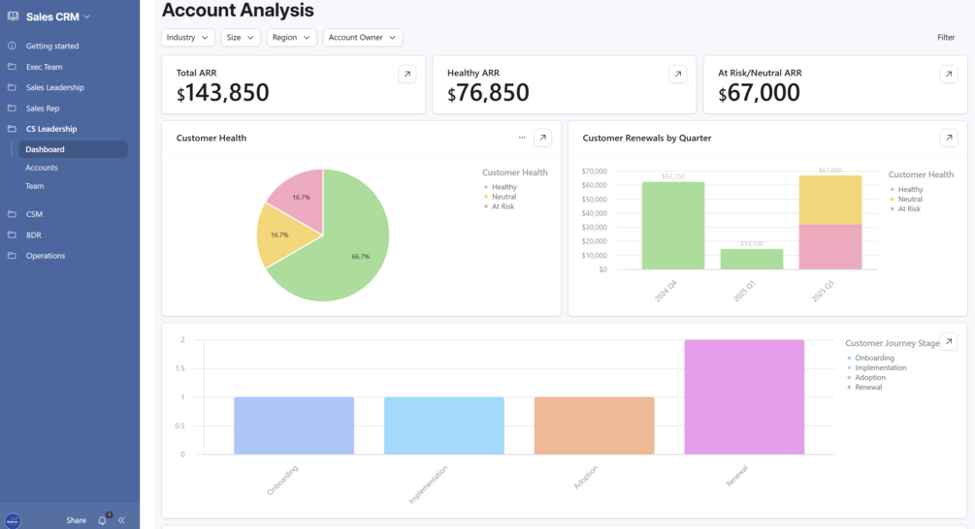The height and width of the screenshot is (529, 975).
Task: Click the Adoption bar in journey chart
Action: click(594, 426)
